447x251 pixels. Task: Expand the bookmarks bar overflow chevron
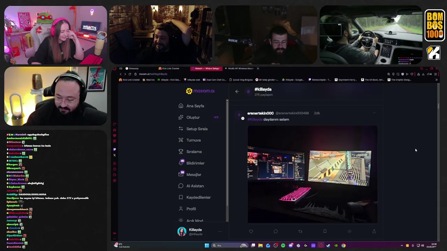pos(436,80)
